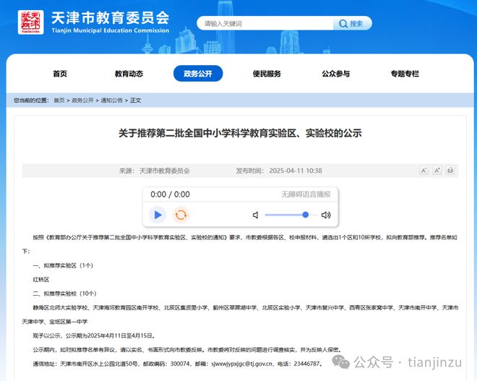
Task: Click the audio time display 0:00 / 0:00
Action: (x=170, y=194)
